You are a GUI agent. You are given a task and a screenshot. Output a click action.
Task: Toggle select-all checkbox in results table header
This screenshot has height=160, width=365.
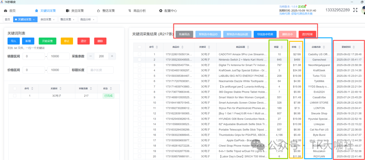[x=140, y=47]
